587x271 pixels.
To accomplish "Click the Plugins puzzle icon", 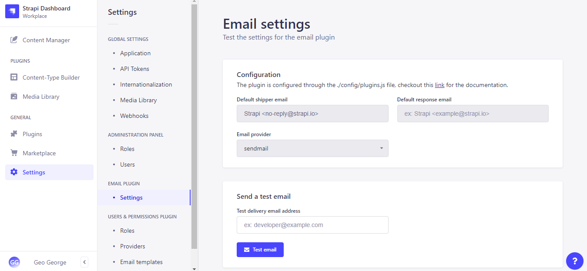I will tap(14, 134).
